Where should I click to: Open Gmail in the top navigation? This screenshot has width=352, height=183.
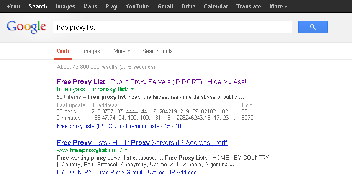click(x=165, y=7)
